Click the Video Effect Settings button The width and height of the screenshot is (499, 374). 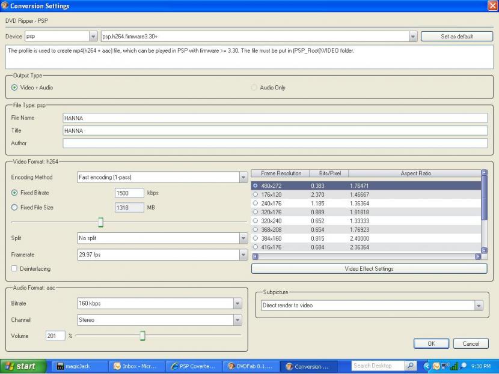tap(369, 269)
